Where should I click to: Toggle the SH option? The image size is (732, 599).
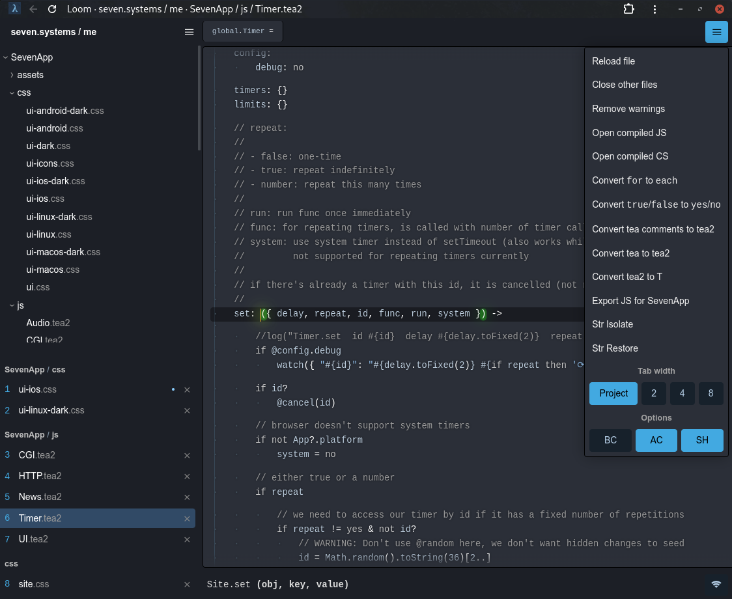pyautogui.click(x=701, y=440)
